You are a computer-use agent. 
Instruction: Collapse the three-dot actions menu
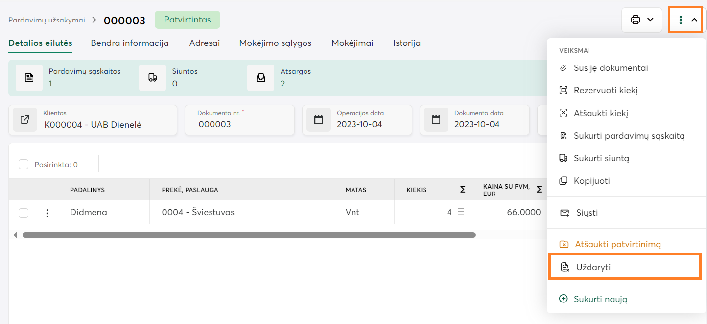click(x=687, y=20)
